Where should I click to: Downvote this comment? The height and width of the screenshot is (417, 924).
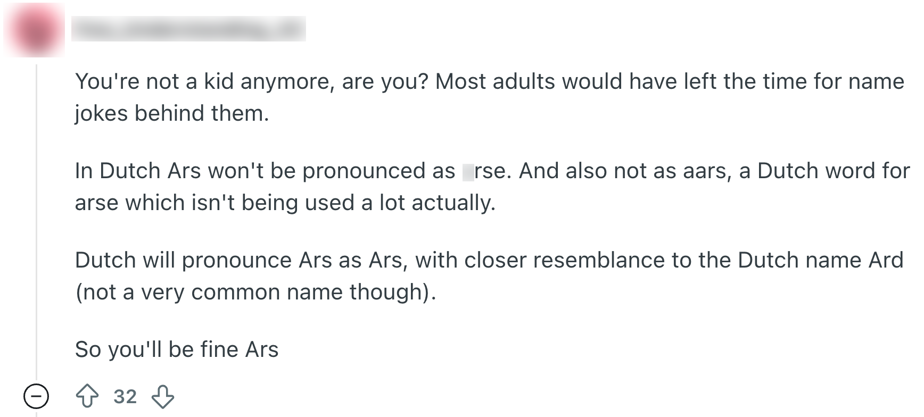(x=163, y=396)
